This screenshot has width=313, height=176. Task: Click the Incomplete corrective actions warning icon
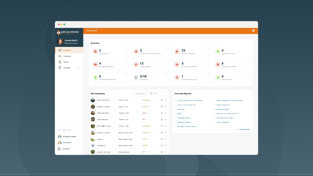coord(136,51)
